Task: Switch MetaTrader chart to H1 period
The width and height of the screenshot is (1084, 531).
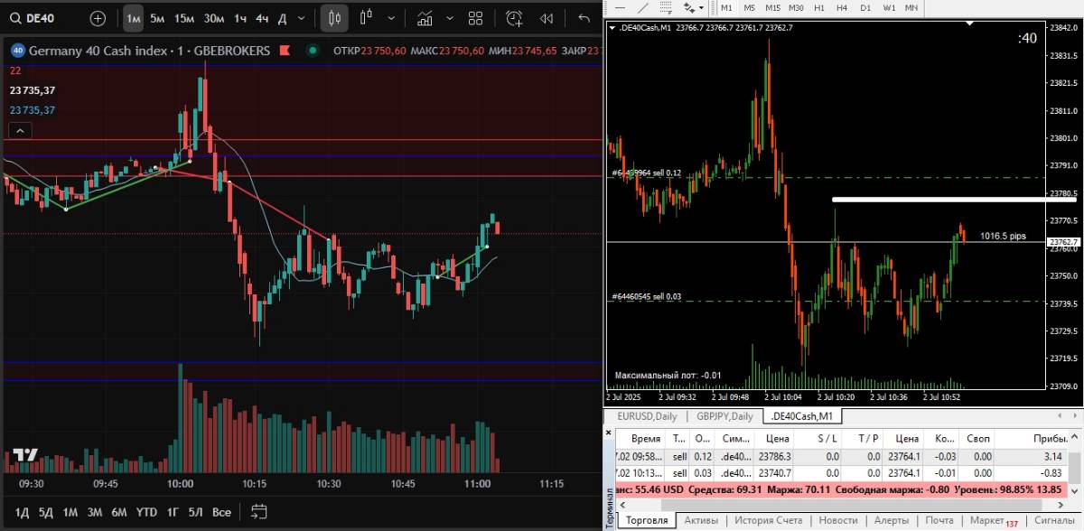Action: coord(819,7)
